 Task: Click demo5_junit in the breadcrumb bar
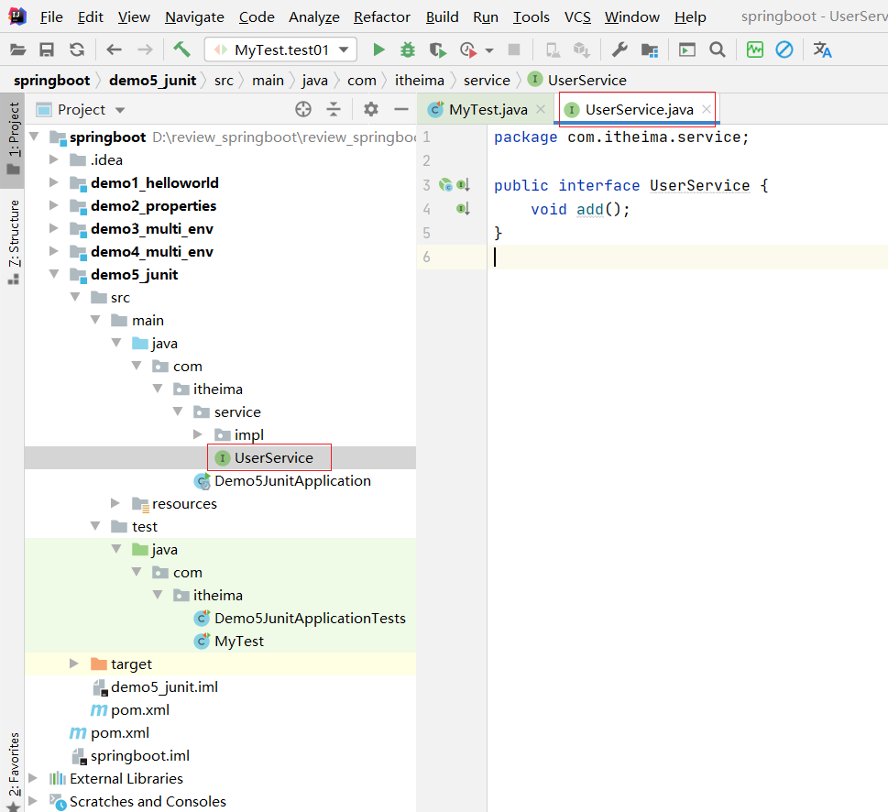coord(152,80)
